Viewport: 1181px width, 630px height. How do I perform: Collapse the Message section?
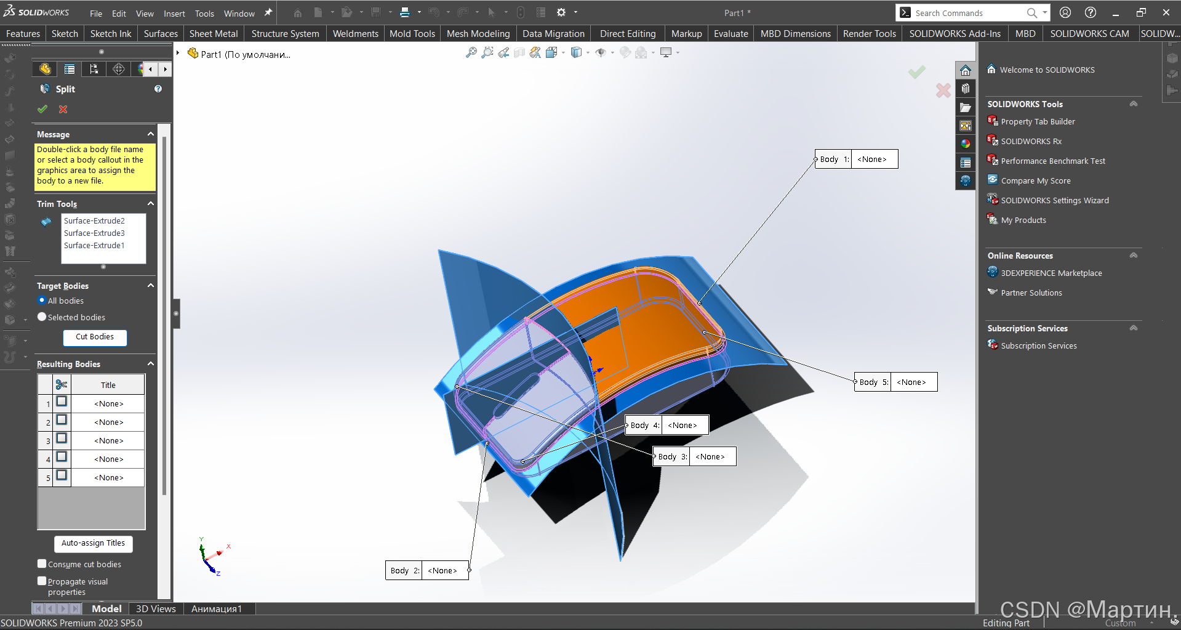[x=150, y=134]
